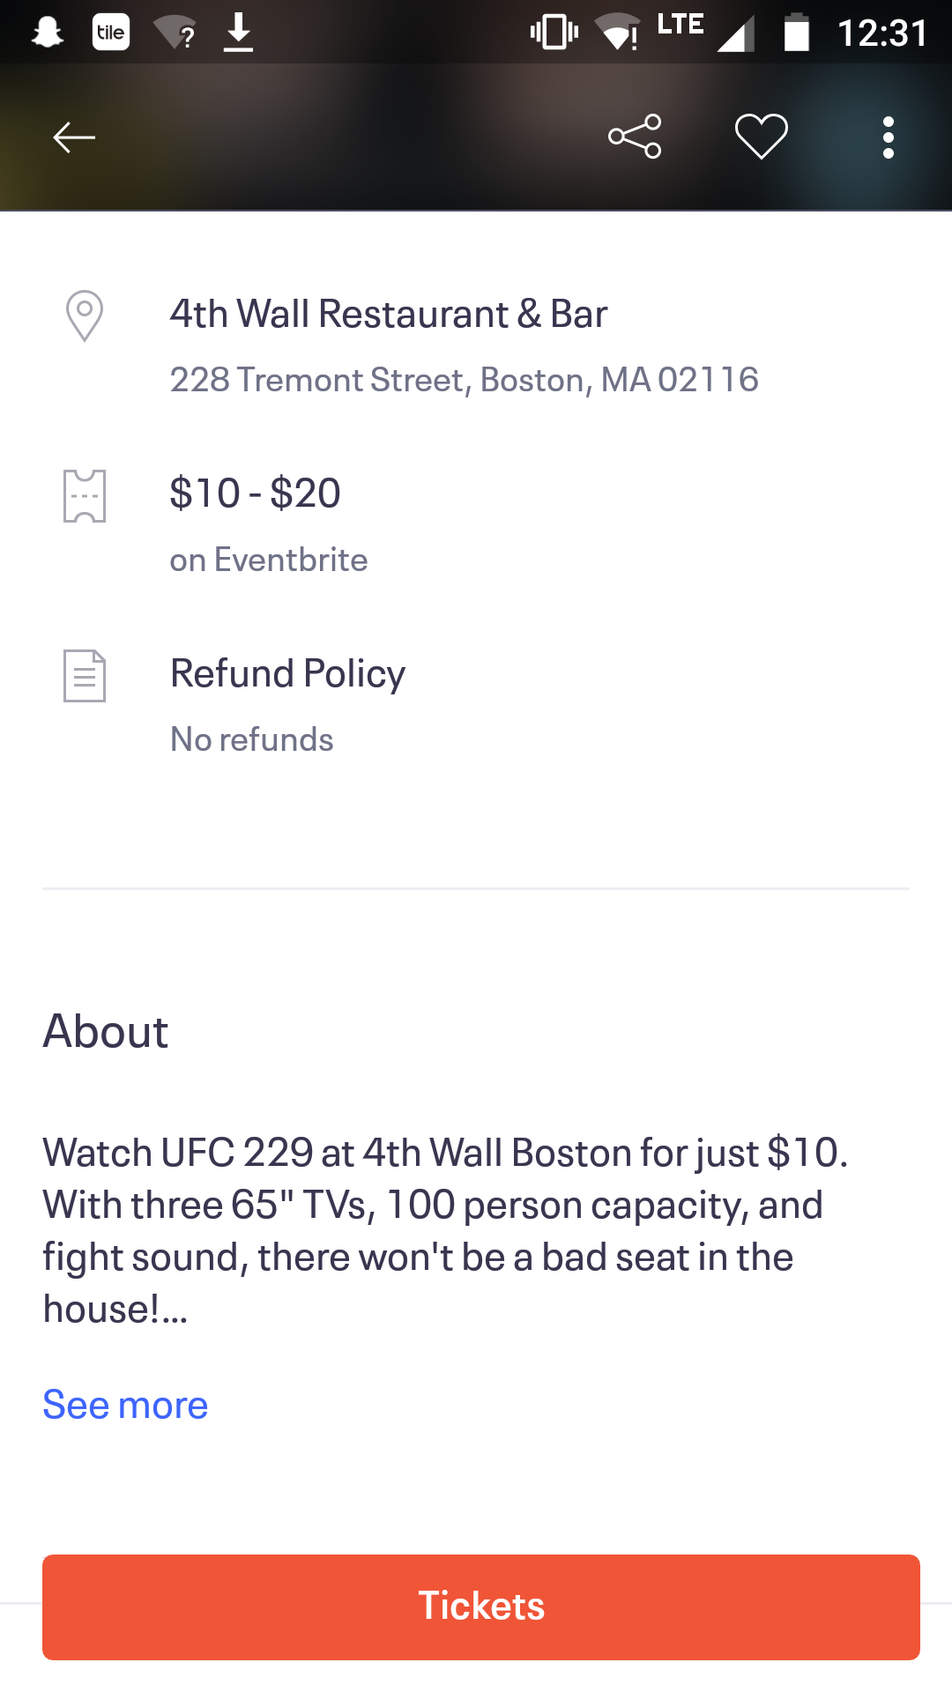This screenshot has width=952, height=1692.
Task: Tap the share event icon
Action: pos(635,137)
